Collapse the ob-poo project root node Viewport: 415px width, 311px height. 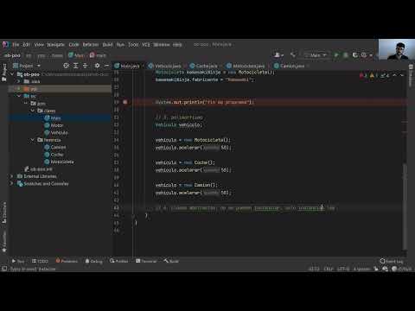coord(12,74)
